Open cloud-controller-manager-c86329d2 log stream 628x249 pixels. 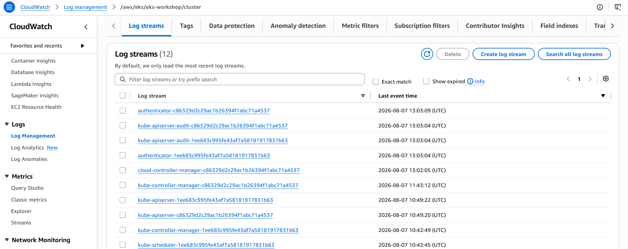tap(219, 170)
